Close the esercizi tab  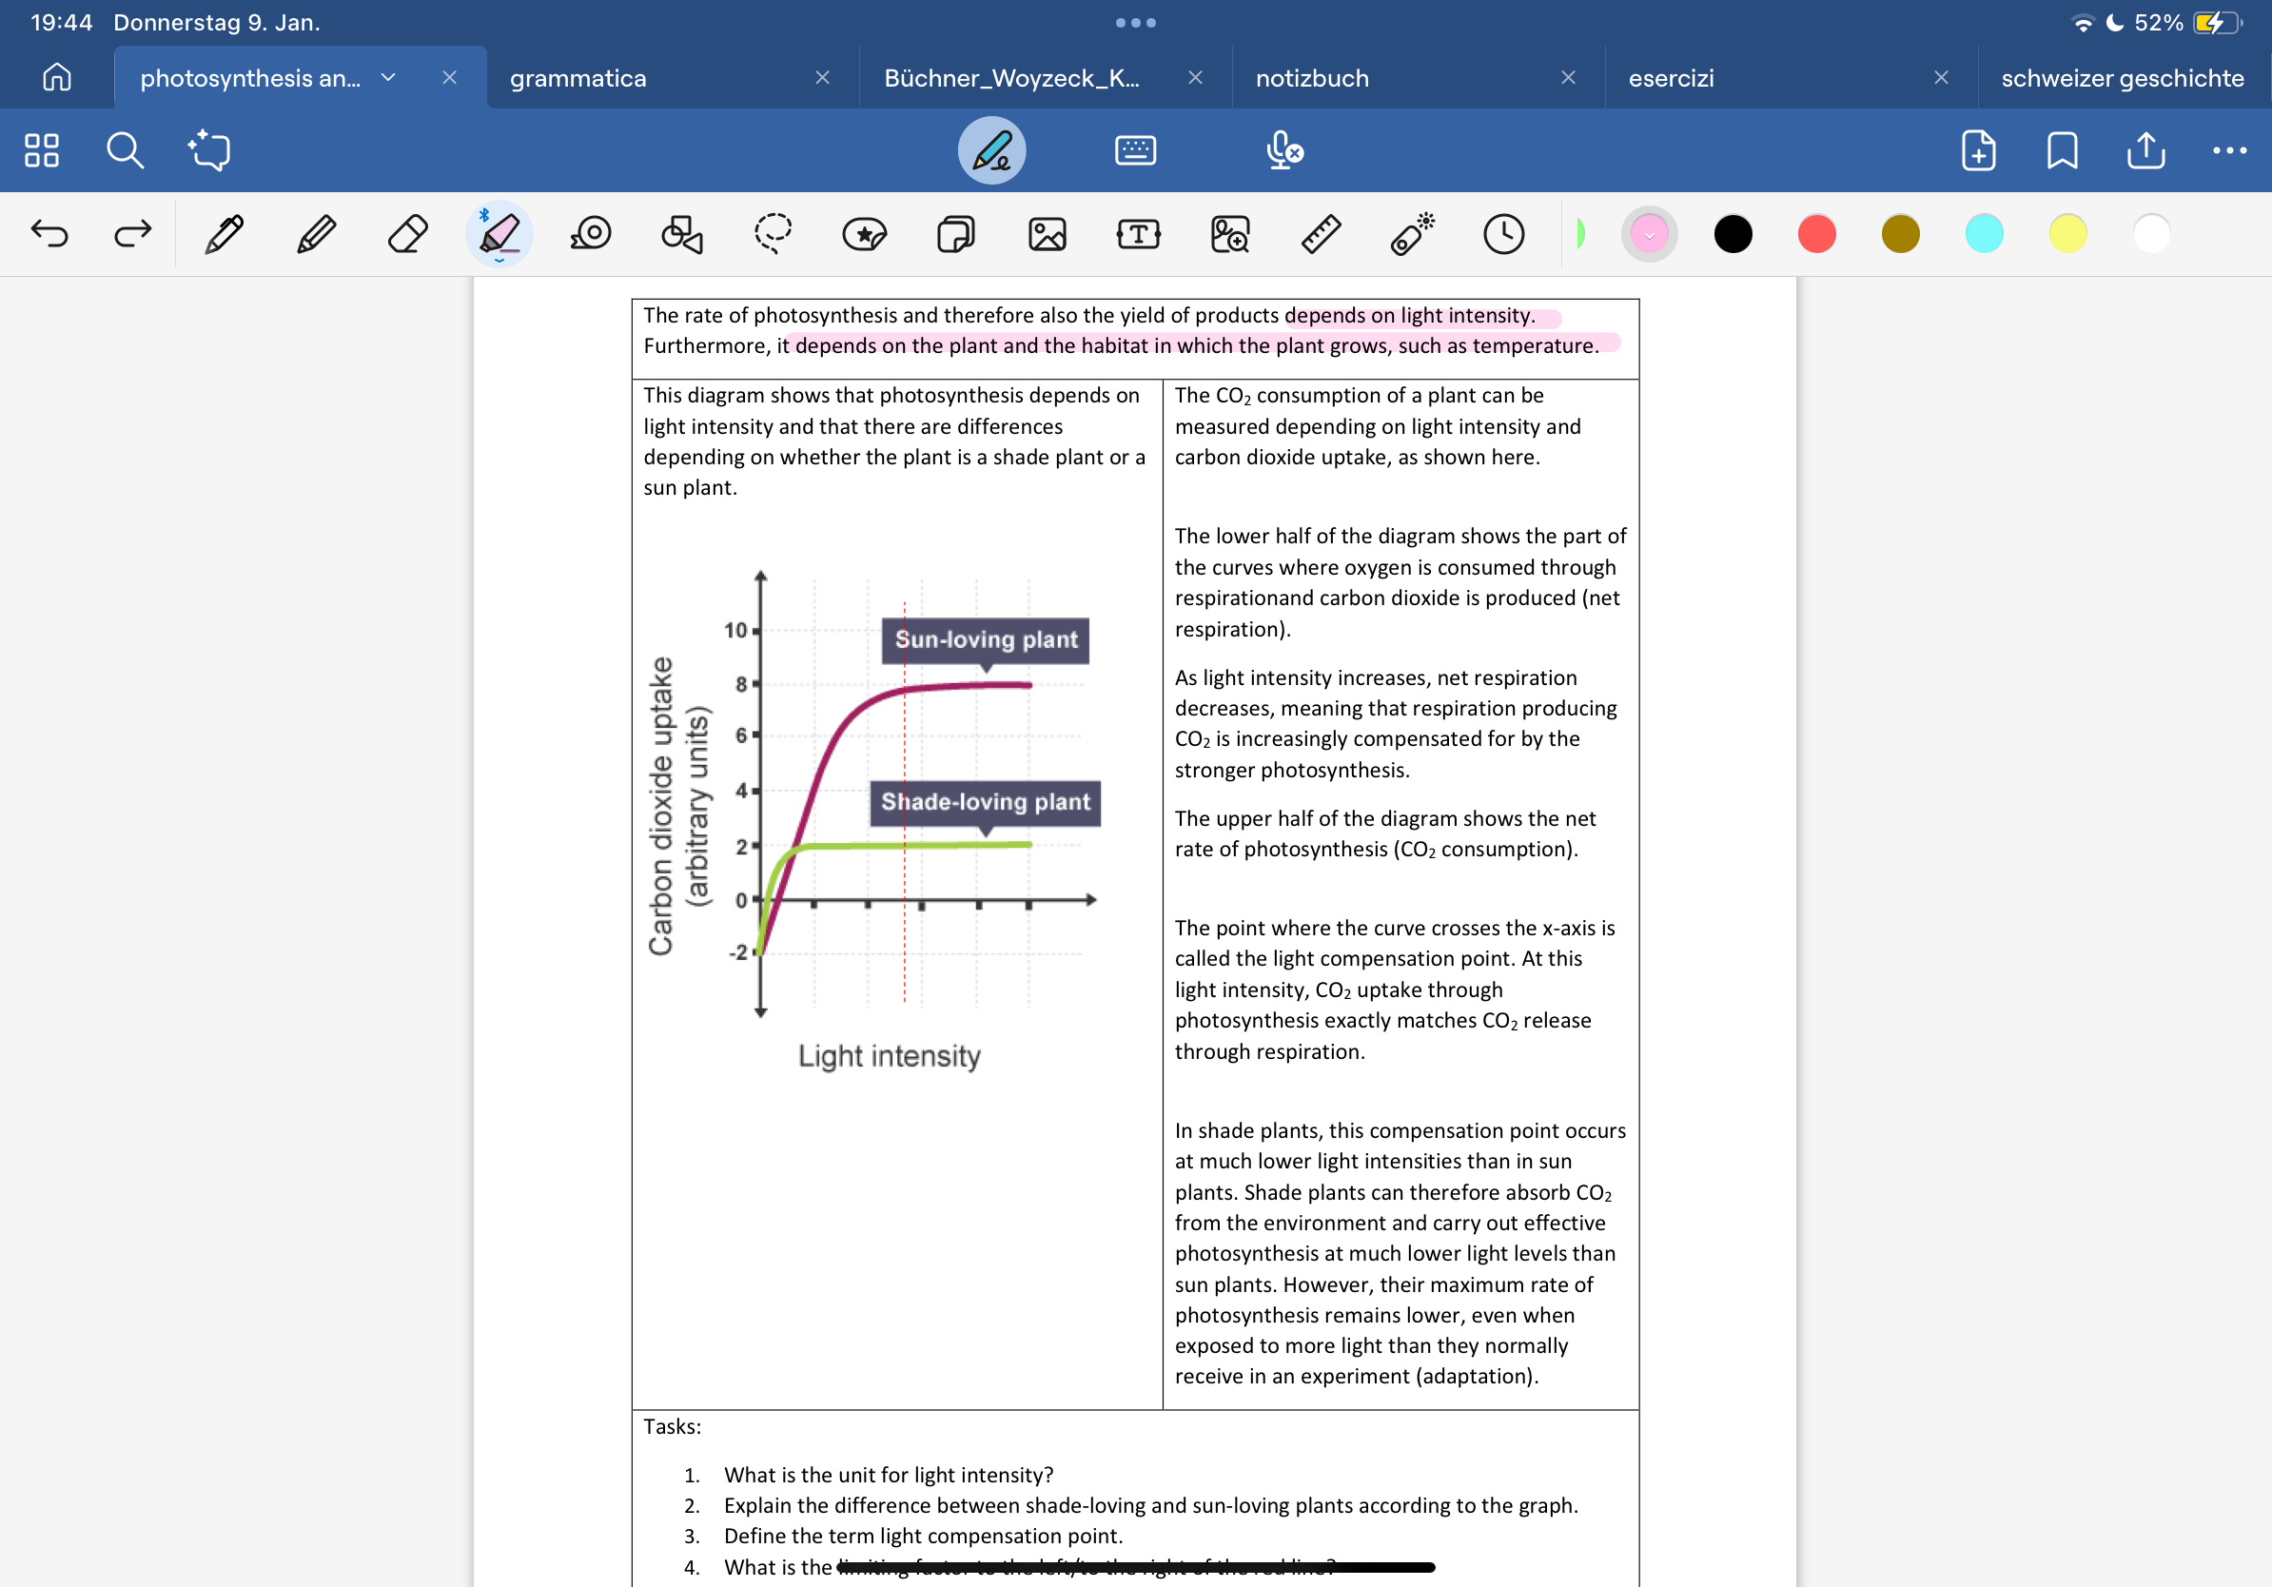pos(1942,77)
